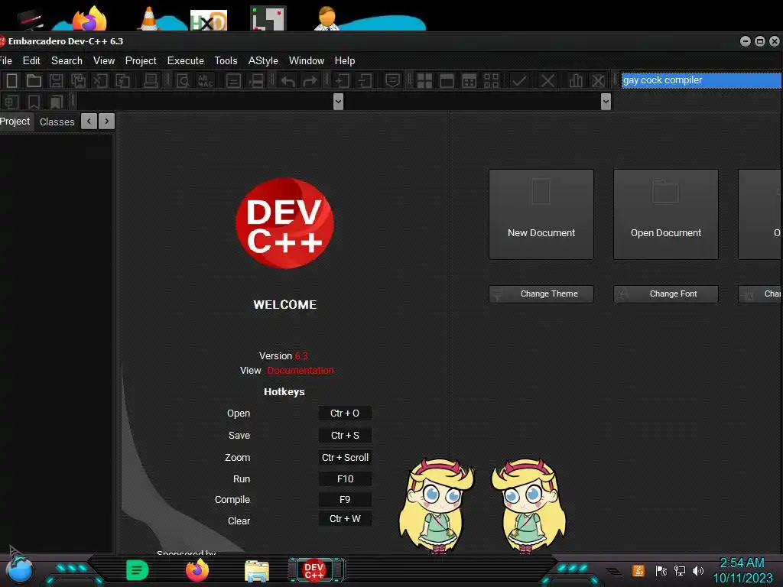783x587 pixels.
Task: Click the F9 Compile hotkey box
Action: [x=345, y=500]
